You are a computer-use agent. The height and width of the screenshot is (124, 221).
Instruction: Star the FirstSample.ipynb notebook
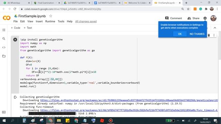click(x=51, y=16)
